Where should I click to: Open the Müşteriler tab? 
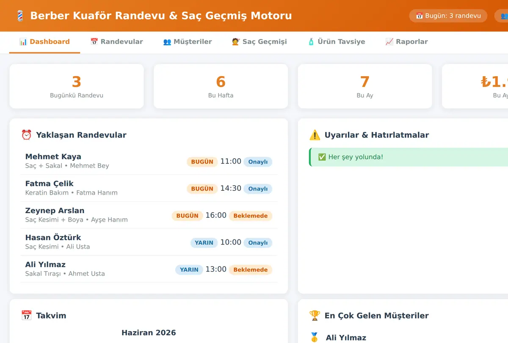click(188, 41)
